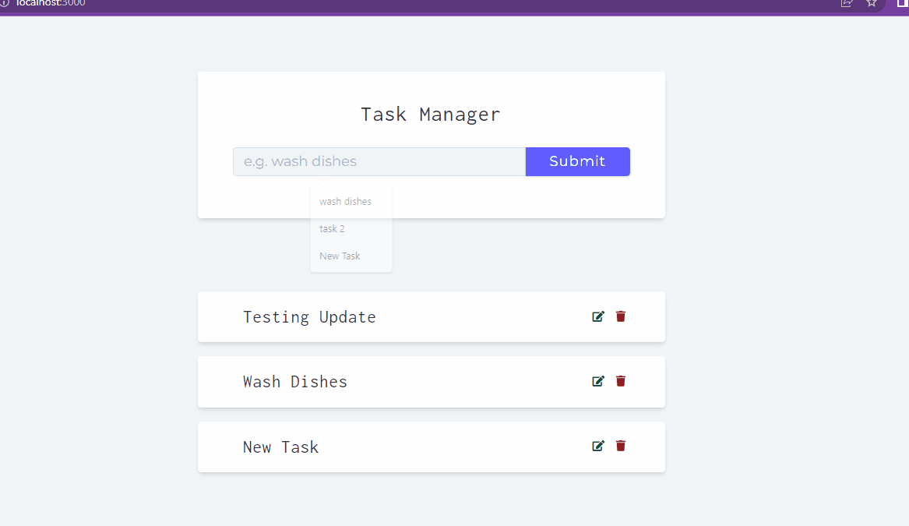Click the Submit button
This screenshot has width=909, height=526.
577,161
